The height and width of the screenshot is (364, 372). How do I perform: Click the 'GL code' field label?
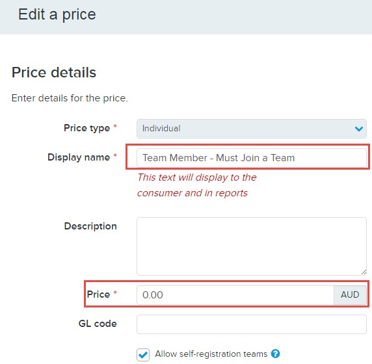pos(98,324)
